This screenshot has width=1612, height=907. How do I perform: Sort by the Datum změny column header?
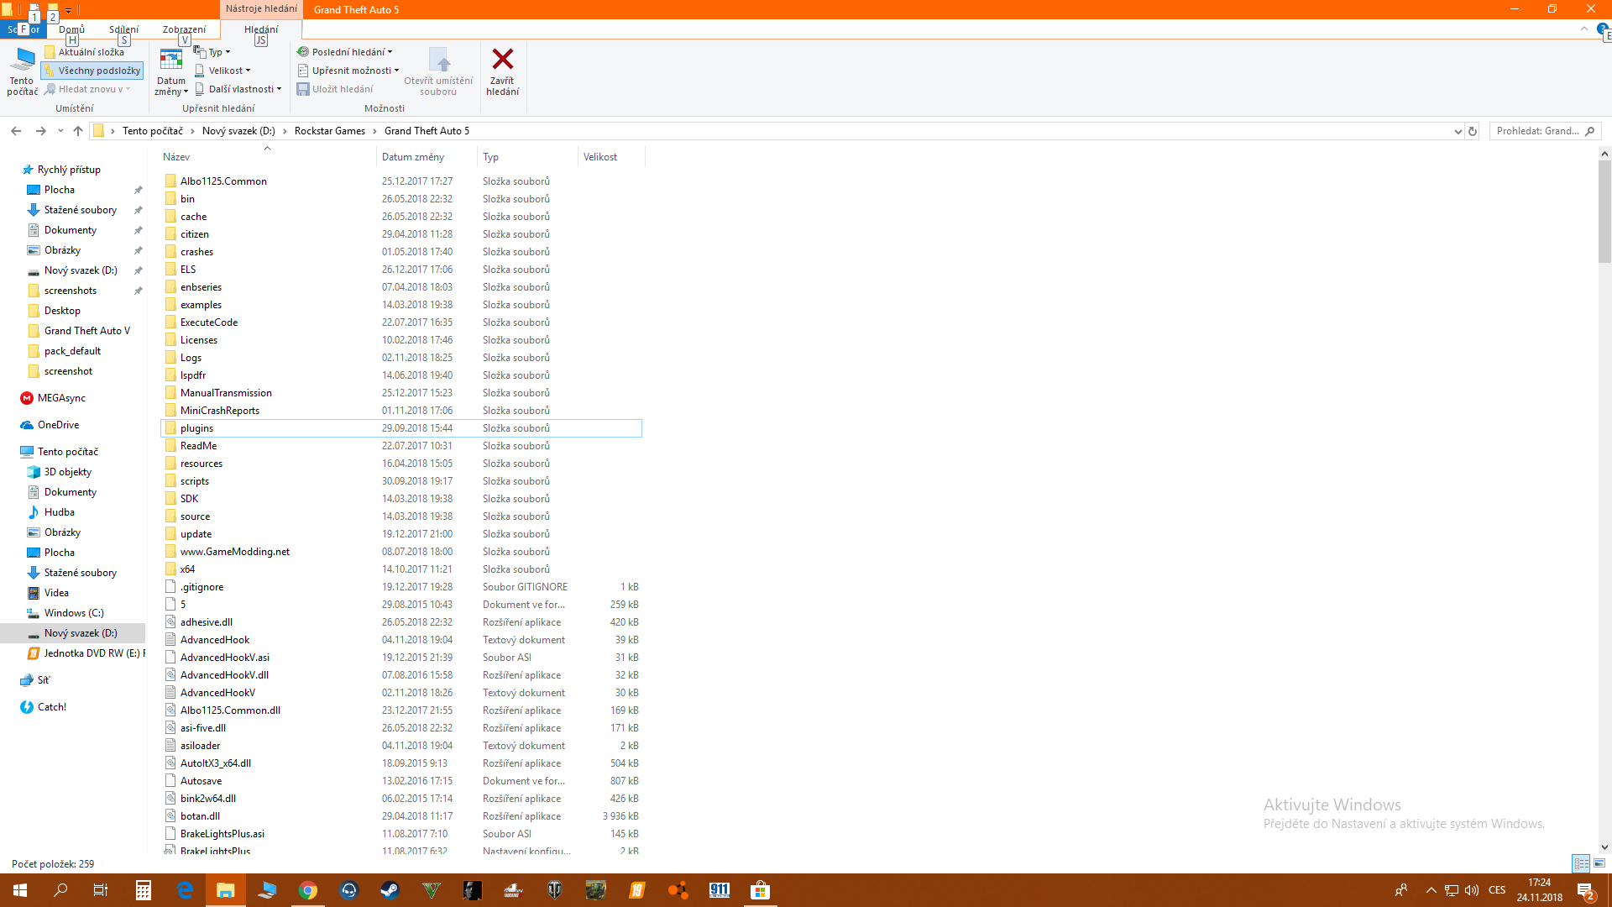tap(413, 157)
